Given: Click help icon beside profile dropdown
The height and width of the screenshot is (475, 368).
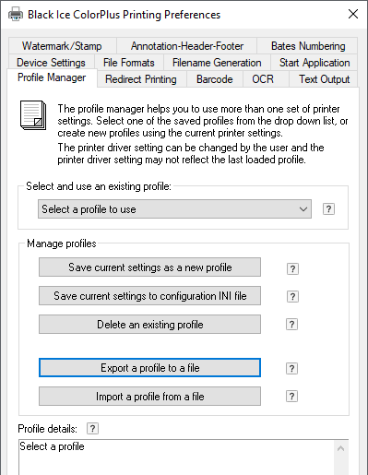Looking at the screenshot, I should (328, 209).
